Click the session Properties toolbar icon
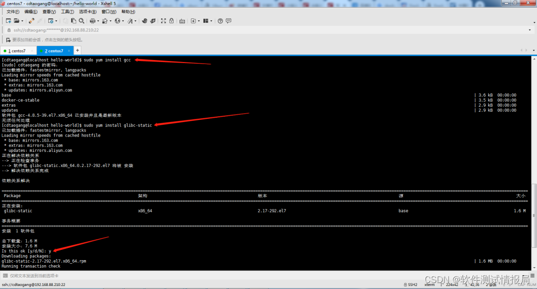The width and height of the screenshot is (537, 289). tap(51, 21)
